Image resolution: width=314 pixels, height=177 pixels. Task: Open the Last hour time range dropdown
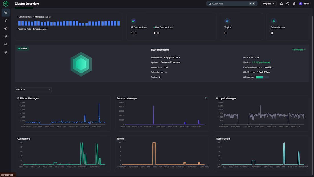(33, 90)
